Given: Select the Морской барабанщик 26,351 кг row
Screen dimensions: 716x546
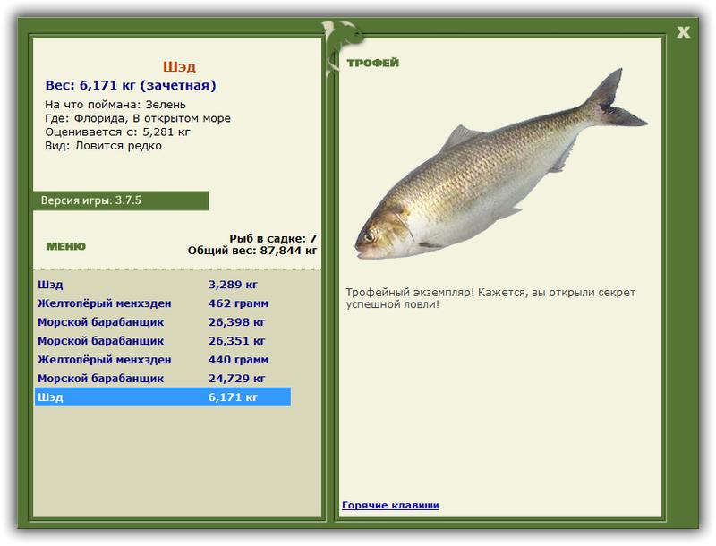Looking at the screenshot, I should 163,340.
